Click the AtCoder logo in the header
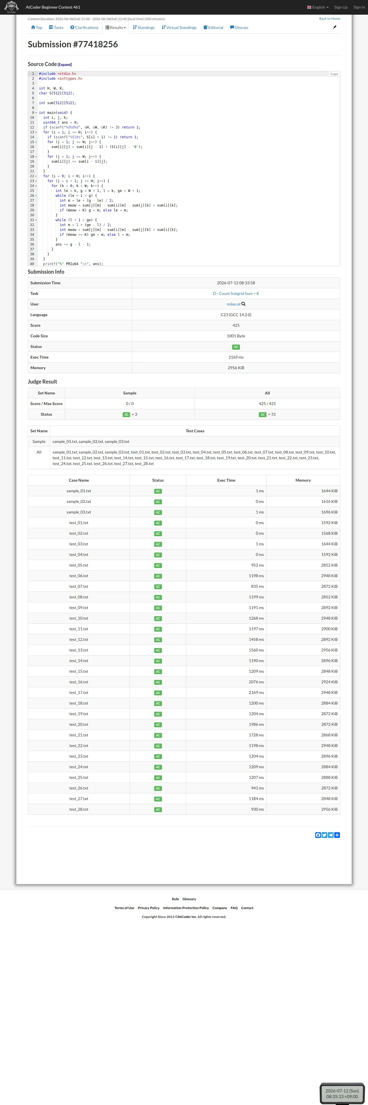 (x=11, y=7)
